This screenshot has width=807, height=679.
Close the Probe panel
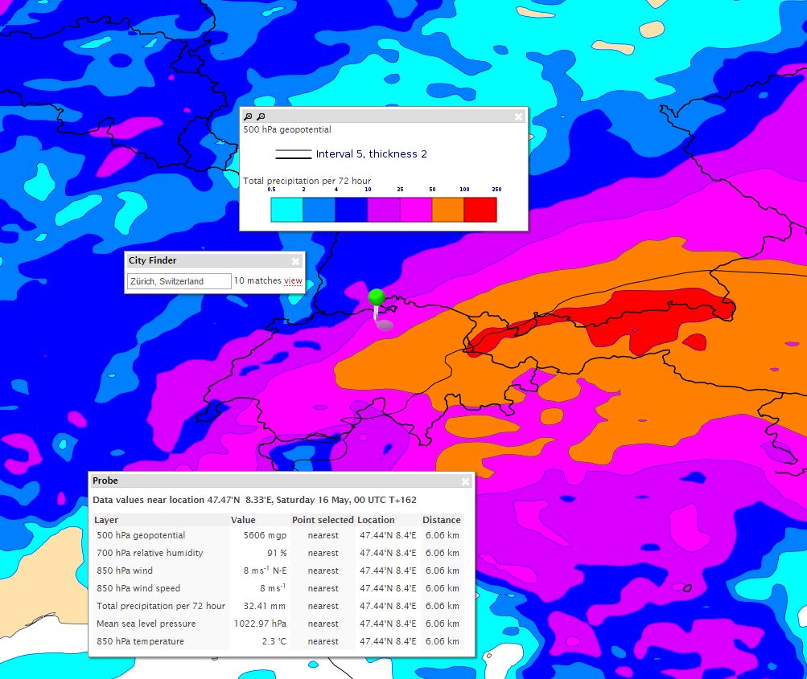[x=465, y=481]
